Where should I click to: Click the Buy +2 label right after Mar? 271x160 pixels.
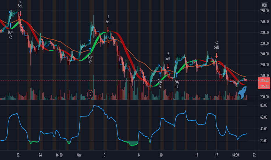point(90,60)
